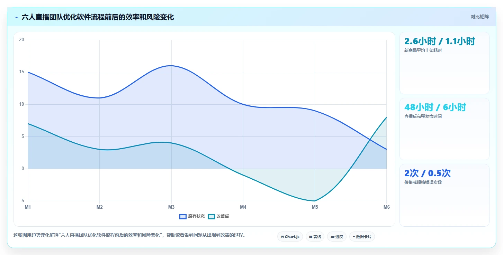Click the 原有状态 line peak at M3
The height and width of the screenshot is (255, 503).
(171, 66)
